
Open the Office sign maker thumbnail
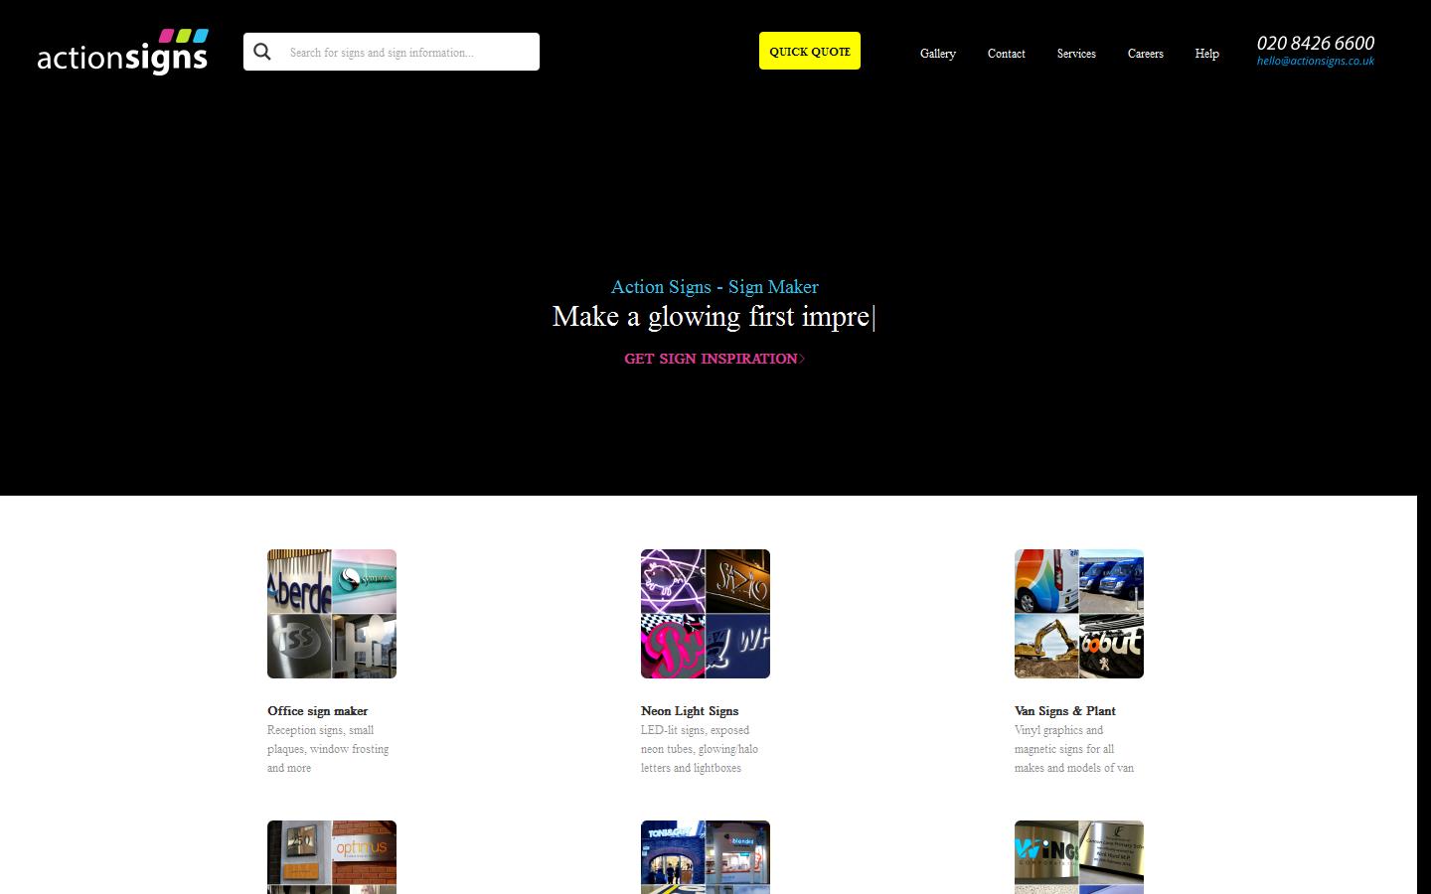pyautogui.click(x=332, y=614)
